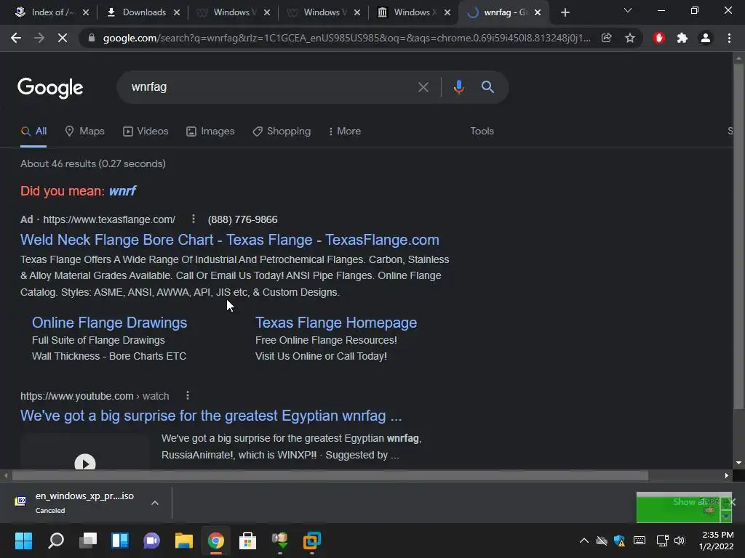
Task: Open the red adblock extension icon
Action: [658, 38]
